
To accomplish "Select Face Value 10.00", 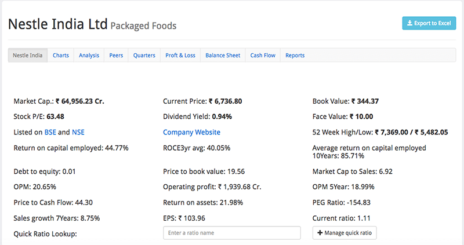I will click(361, 116).
